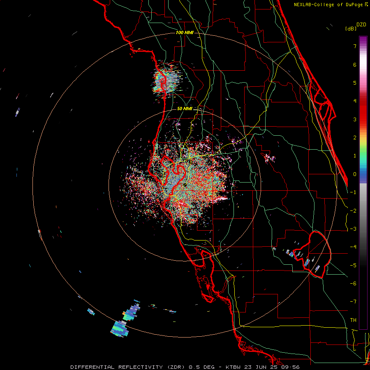Click the positive 5 value on scale
Image resolution: width=370 pixels, height=370 pixels.
pos(355,83)
